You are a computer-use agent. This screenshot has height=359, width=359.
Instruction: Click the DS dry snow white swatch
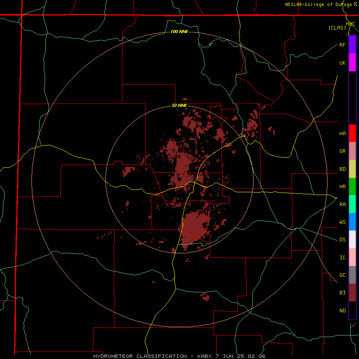[352, 239]
